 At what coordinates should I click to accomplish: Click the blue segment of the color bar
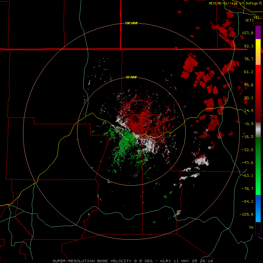tap(258, 208)
